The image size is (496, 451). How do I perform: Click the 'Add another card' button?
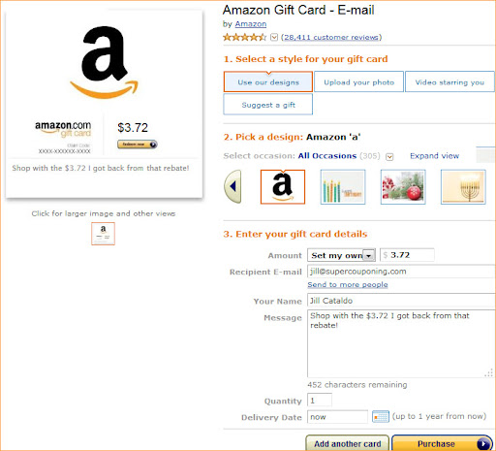pyautogui.click(x=348, y=443)
